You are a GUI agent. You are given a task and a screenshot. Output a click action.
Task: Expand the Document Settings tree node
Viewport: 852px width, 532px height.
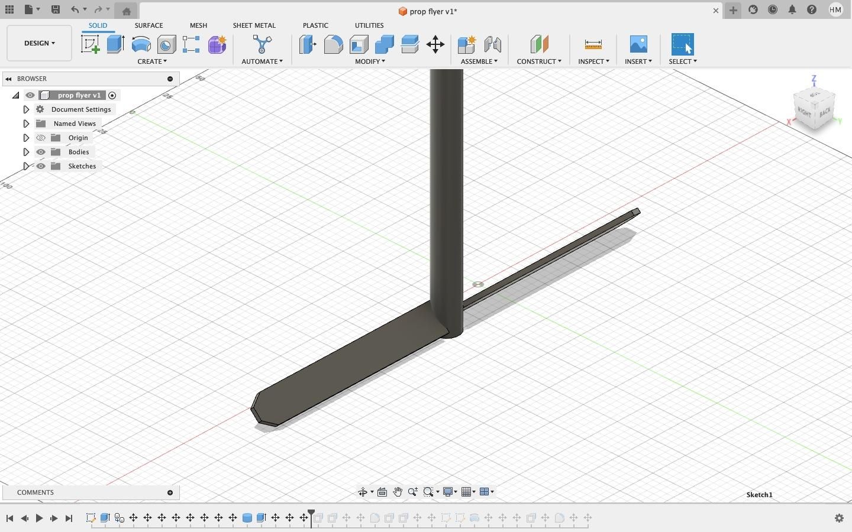point(26,109)
